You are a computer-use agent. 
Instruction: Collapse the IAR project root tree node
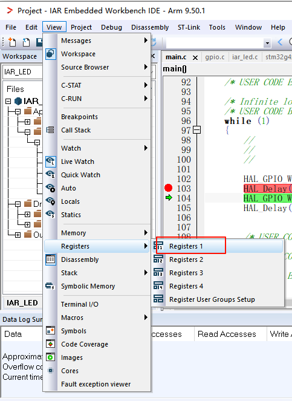[x=8, y=101]
